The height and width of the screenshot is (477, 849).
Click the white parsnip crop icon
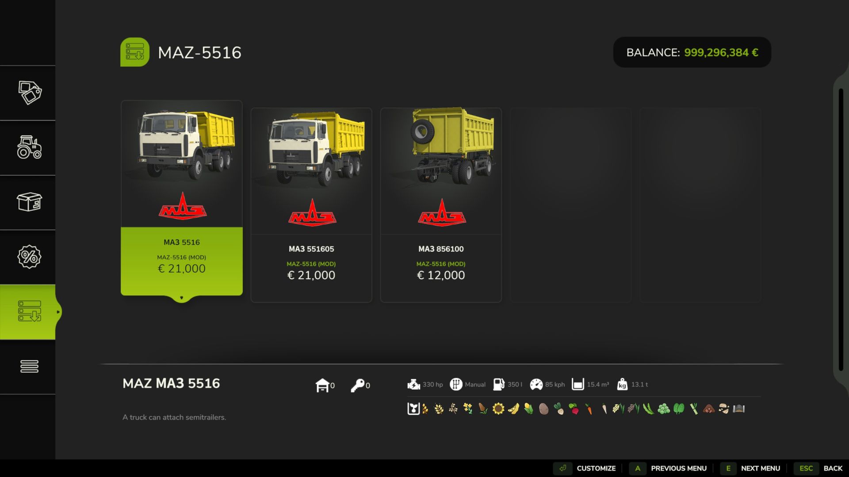click(x=604, y=409)
